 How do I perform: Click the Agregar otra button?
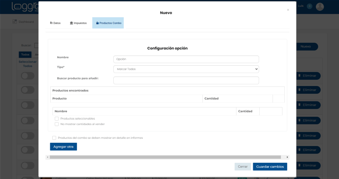click(x=64, y=147)
